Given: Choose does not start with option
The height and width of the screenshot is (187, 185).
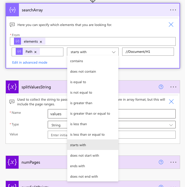Looking at the screenshot, I should pos(93,155).
